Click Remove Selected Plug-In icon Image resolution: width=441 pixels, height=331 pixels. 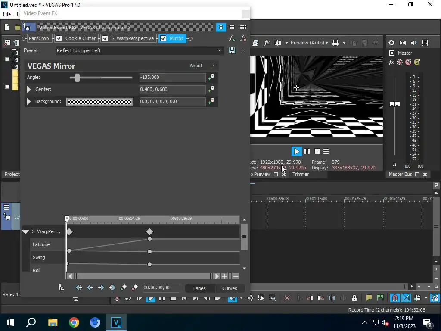click(x=243, y=38)
